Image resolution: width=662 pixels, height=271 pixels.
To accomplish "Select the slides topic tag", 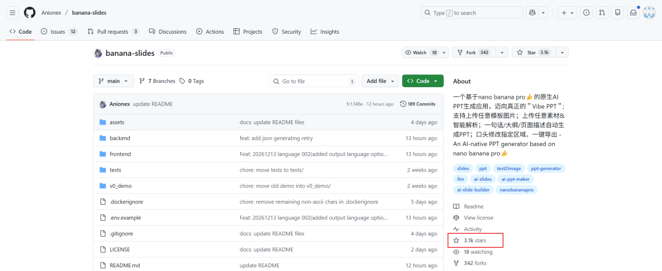I will [463, 169].
